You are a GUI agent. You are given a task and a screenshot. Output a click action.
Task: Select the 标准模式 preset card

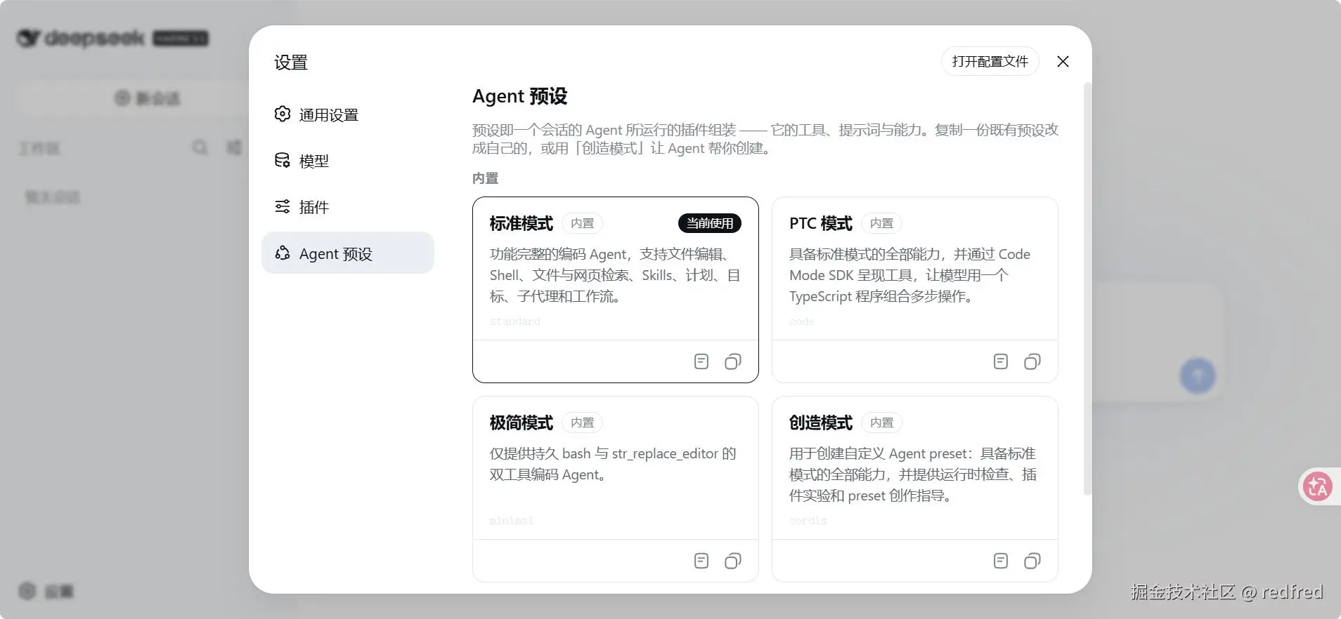(616, 290)
